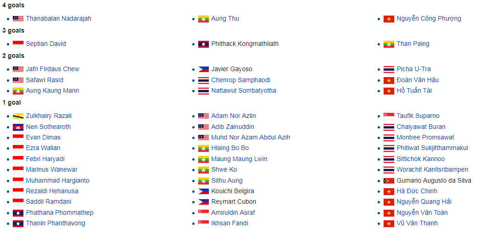Image resolution: width=480 pixels, height=229 pixels.
Task: Follow the Safawi Rasid link
Action: pos(45,80)
